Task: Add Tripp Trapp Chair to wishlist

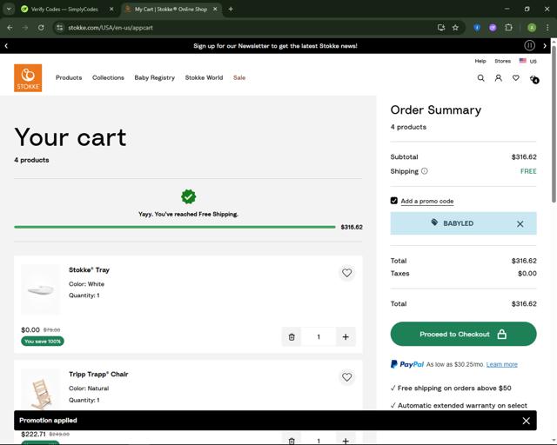Action: tap(346, 377)
